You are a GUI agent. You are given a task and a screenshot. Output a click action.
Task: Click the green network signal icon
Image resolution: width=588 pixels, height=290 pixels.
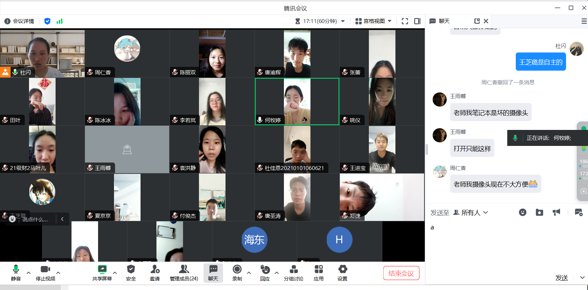click(59, 21)
